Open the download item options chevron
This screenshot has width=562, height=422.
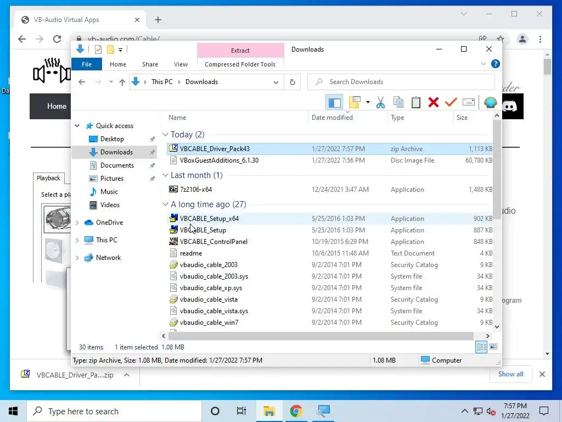(127, 375)
